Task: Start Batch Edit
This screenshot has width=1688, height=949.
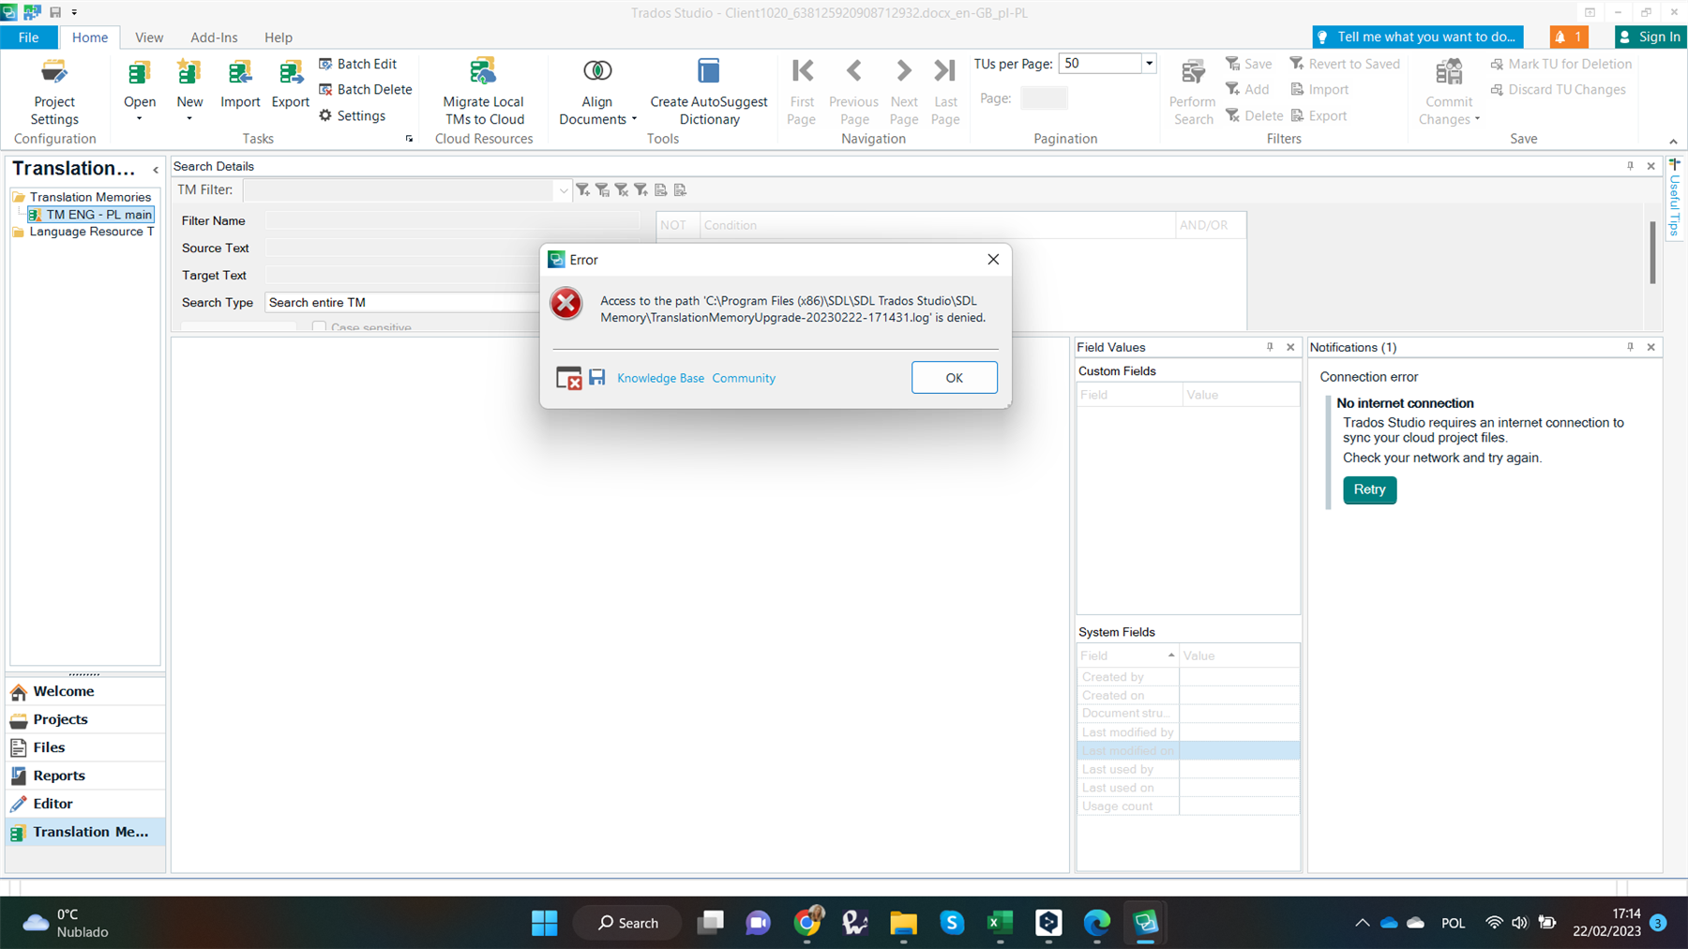Action: [x=357, y=64]
